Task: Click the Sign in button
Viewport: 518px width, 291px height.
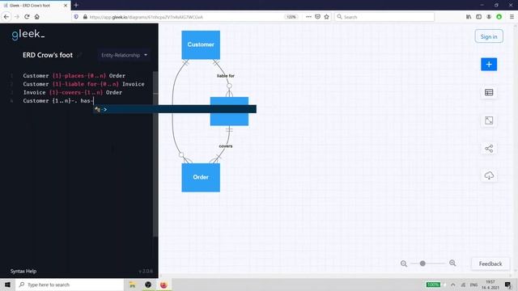Action: pyautogui.click(x=489, y=36)
